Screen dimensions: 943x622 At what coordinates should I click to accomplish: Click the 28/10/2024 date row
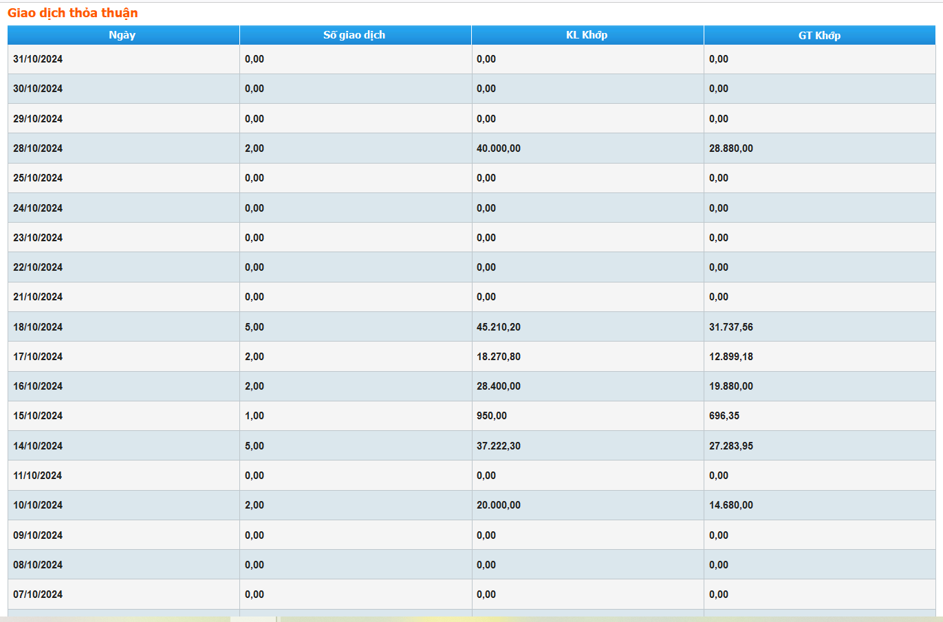38,148
